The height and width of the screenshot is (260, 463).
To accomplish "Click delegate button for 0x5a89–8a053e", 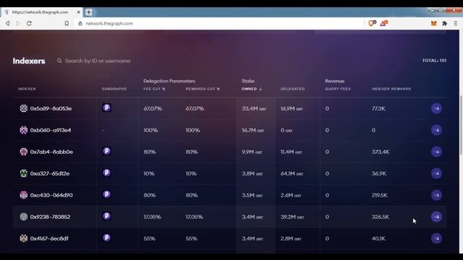I will (x=436, y=108).
